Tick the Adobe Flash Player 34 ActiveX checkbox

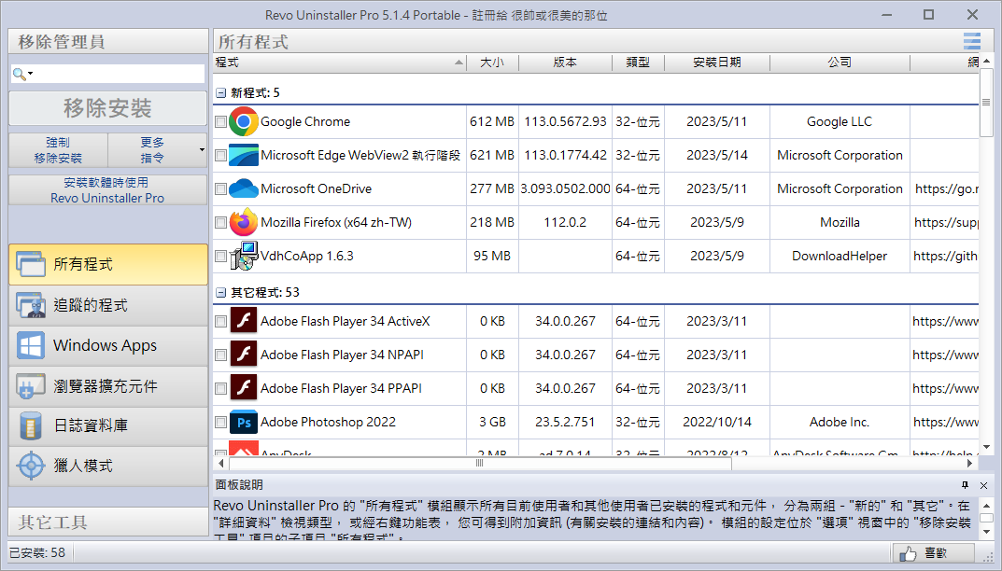coord(220,321)
